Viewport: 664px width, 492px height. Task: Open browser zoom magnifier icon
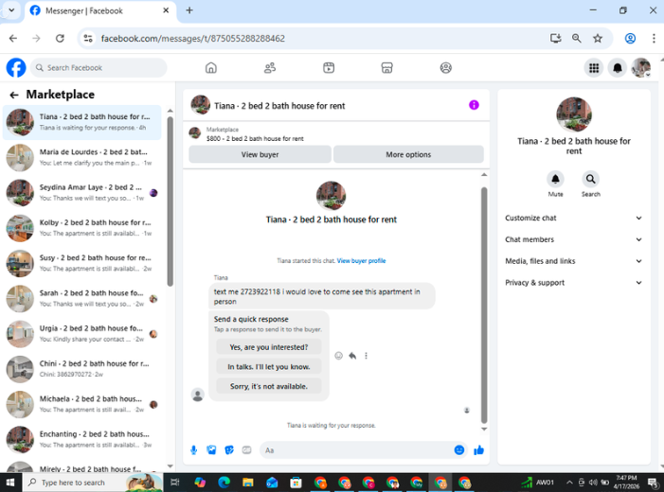576,39
